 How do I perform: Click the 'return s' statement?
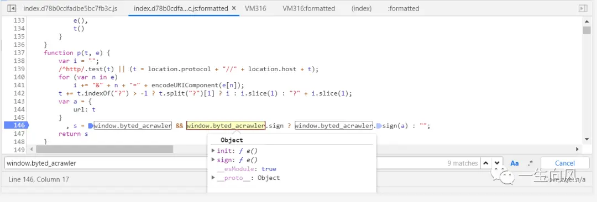(x=74, y=134)
